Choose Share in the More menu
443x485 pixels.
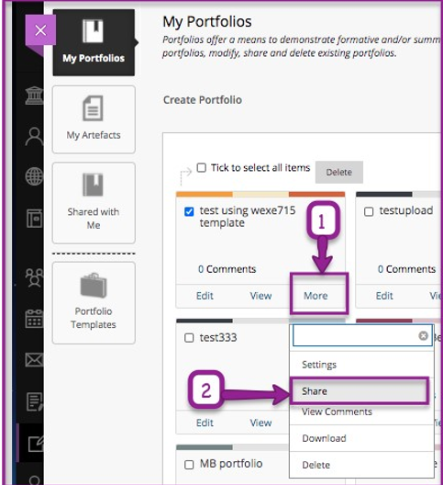(360, 391)
